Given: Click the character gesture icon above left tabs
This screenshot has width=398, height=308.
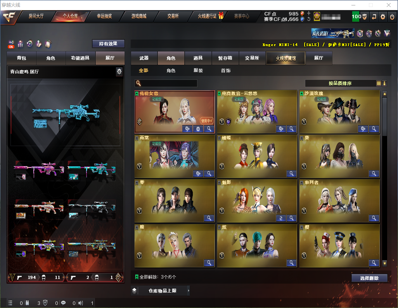Looking at the screenshot, I should pyautogui.click(x=39, y=44).
